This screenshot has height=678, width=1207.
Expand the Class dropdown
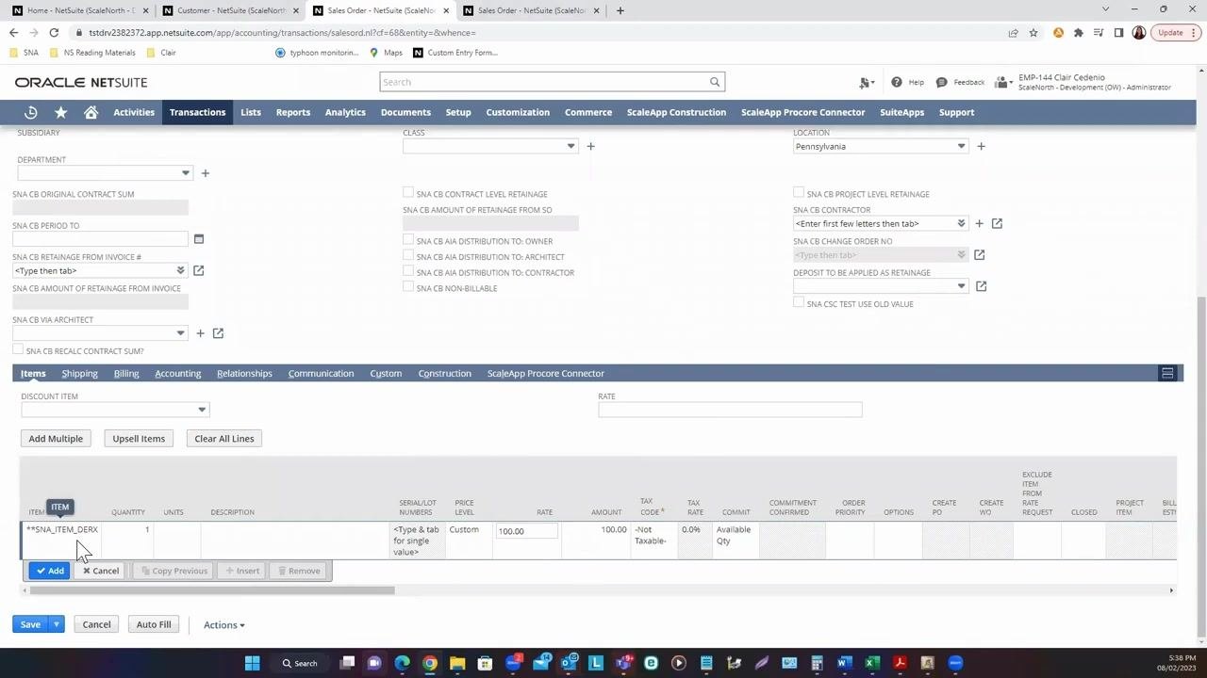click(570, 146)
